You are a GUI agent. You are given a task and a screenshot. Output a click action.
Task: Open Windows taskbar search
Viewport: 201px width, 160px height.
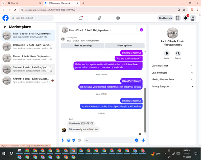click(x=11, y=154)
